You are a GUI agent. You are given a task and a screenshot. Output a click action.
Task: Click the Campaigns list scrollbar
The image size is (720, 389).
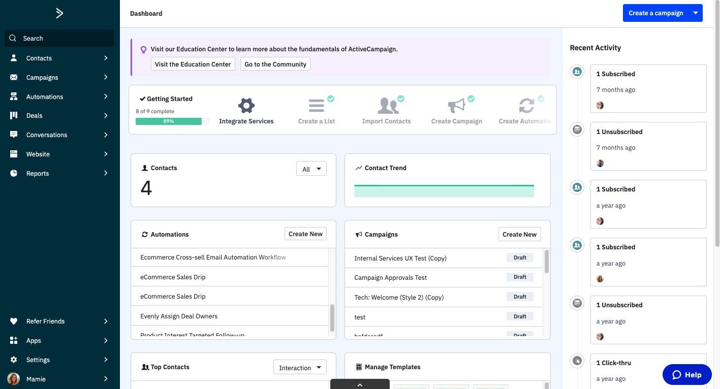tap(547, 262)
